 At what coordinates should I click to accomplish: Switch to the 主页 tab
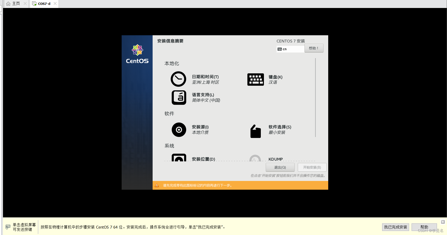point(16,4)
